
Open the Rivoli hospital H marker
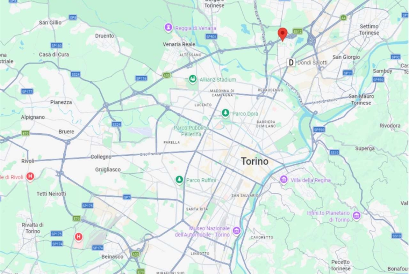coord(30,176)
